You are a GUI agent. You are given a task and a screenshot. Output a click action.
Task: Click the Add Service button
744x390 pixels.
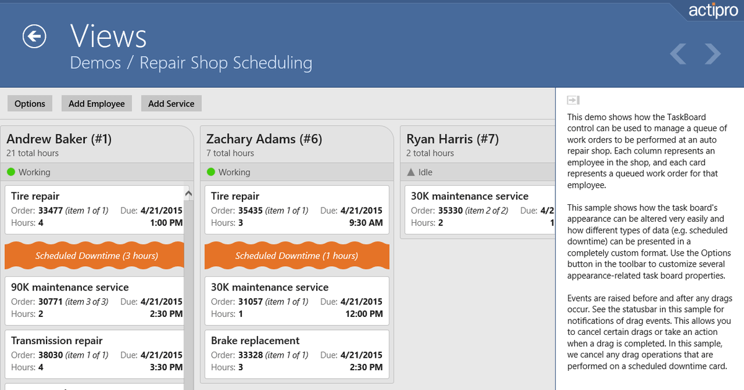171,103
